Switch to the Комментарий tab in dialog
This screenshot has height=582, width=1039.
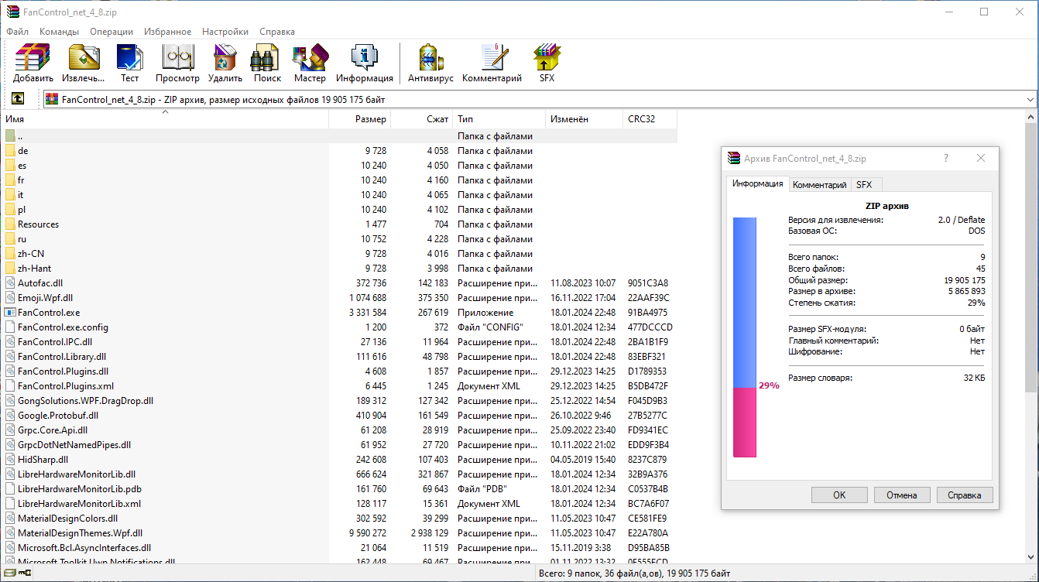(x=819, y=185)
